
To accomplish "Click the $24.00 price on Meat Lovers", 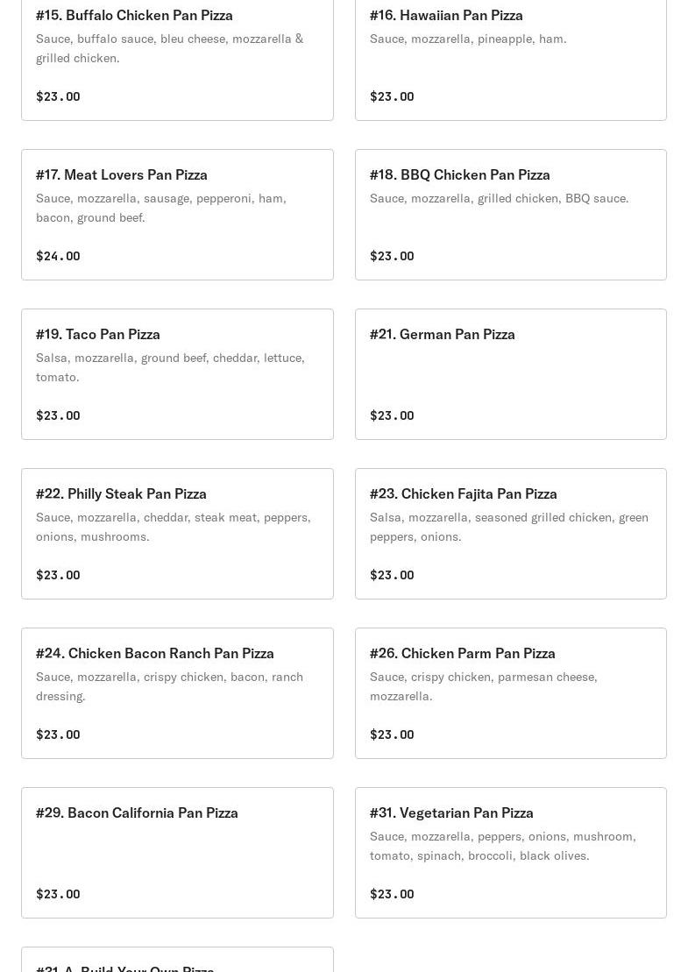I will [58, 256].
